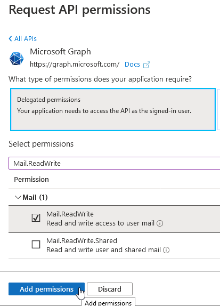Click the chevron beside Mail (1)
The width and height of the screenshot is (220, 306).
pos(18,197)
